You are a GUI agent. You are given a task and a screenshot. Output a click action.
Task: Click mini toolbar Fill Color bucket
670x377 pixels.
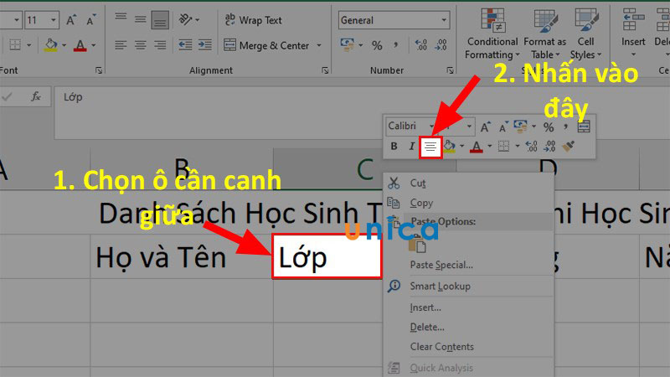[x=449, y=147]
